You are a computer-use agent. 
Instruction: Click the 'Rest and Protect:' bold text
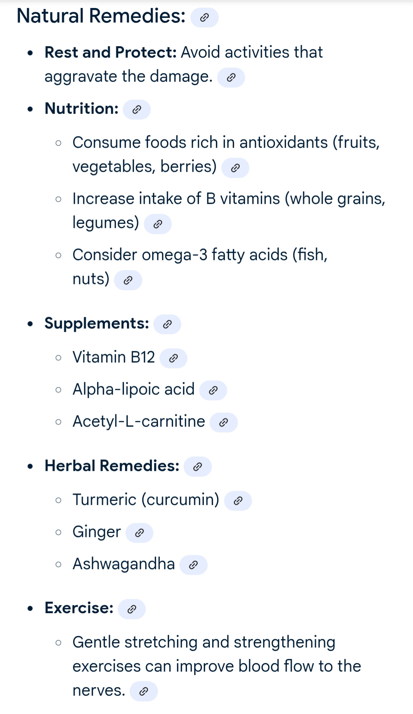point(111,52)
